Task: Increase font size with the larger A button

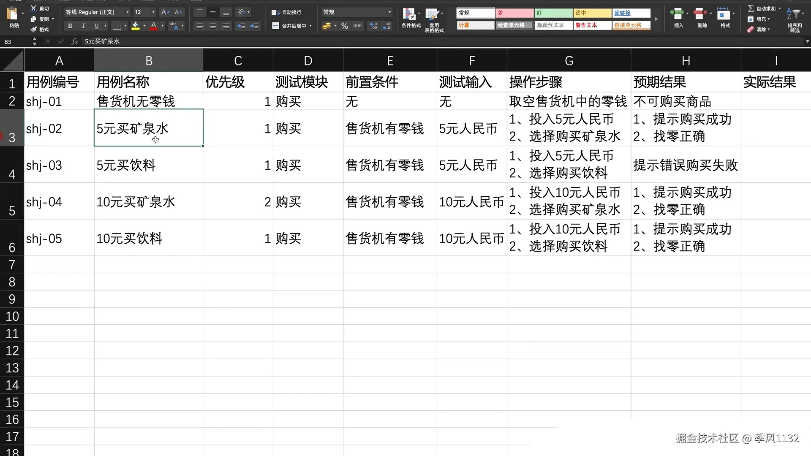Action: click(165, 12)
